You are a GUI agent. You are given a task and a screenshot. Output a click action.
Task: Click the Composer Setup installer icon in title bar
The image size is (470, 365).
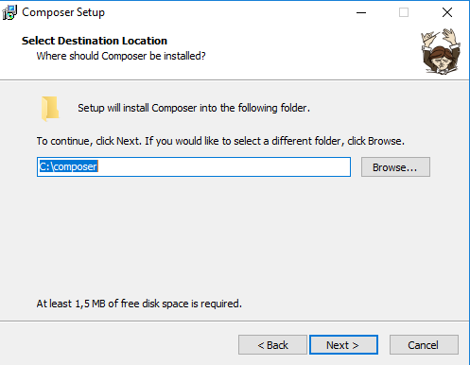pyautogui.click(x=9, y=12)
